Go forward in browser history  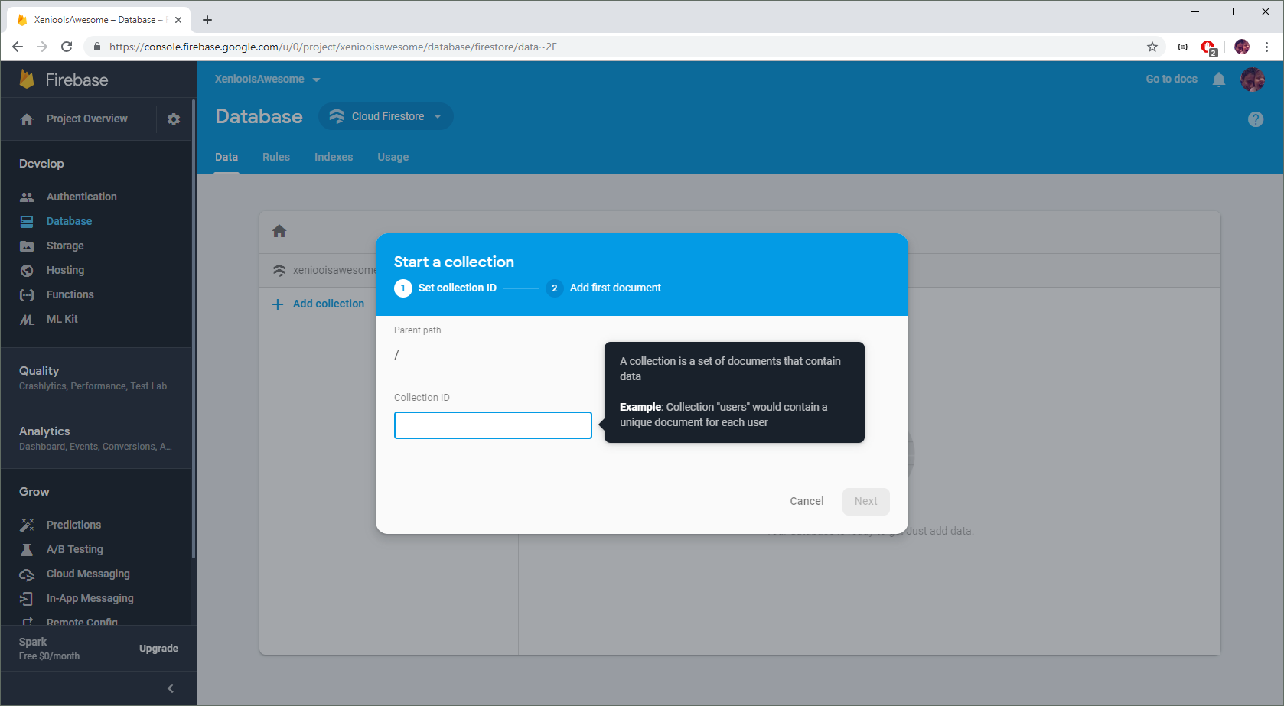point(42,47)
